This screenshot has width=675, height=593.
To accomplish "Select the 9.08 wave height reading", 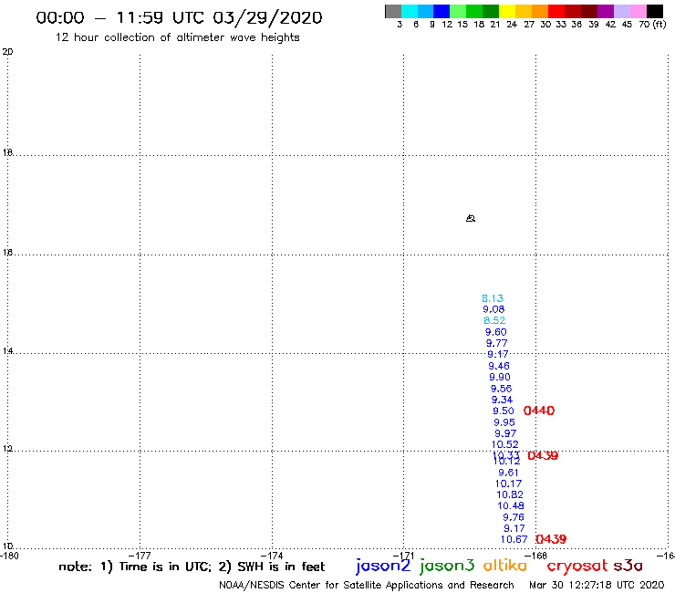I will (493, 309).
